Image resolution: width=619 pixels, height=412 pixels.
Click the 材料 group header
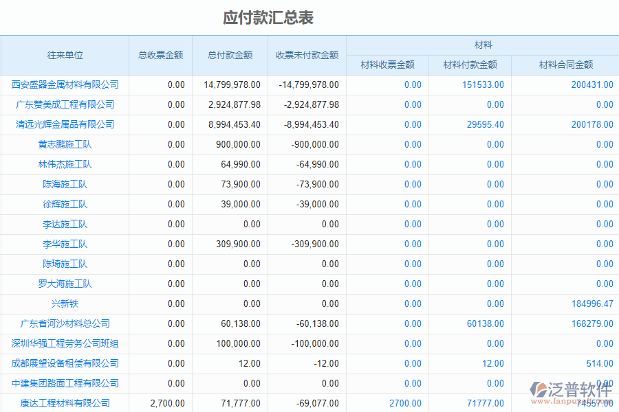482,45
